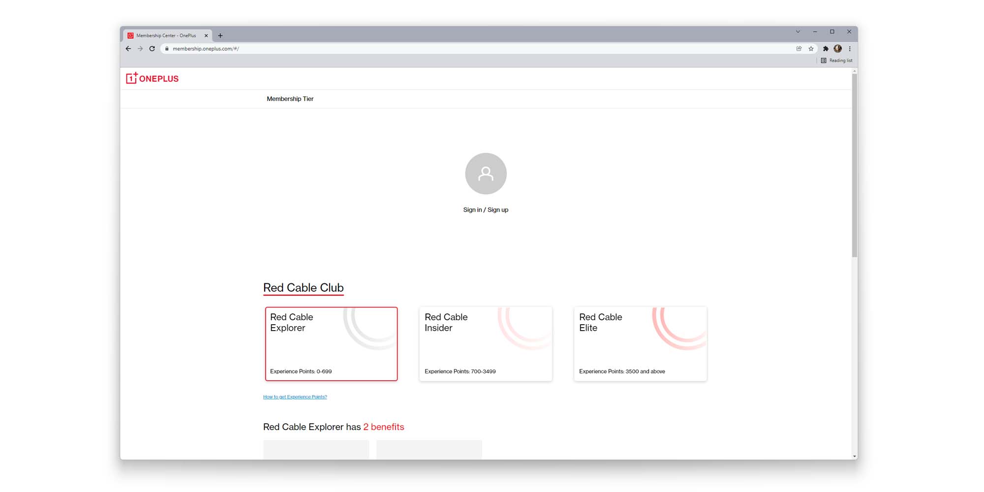This screenshot has height=492, width=984.
Task: Select the Membership Tier menu item
Action: (290, 99)
